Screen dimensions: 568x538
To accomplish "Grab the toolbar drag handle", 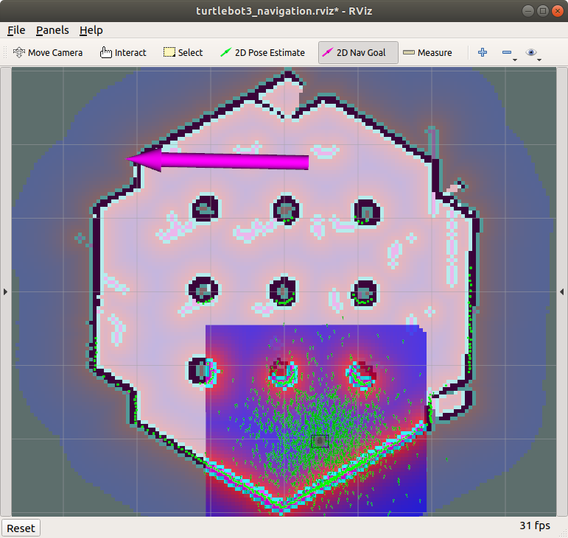I will tap(7, 52).
